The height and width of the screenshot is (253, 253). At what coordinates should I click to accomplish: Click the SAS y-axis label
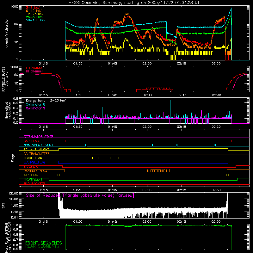[3, 206]
